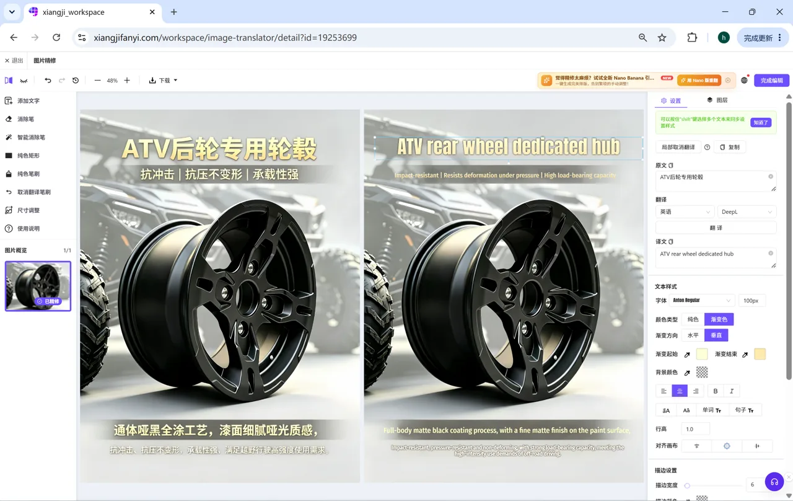The width and height of the screenshot is (793, 501).
Task: Pick gradient start color with eyedropper
Action: 687,355
